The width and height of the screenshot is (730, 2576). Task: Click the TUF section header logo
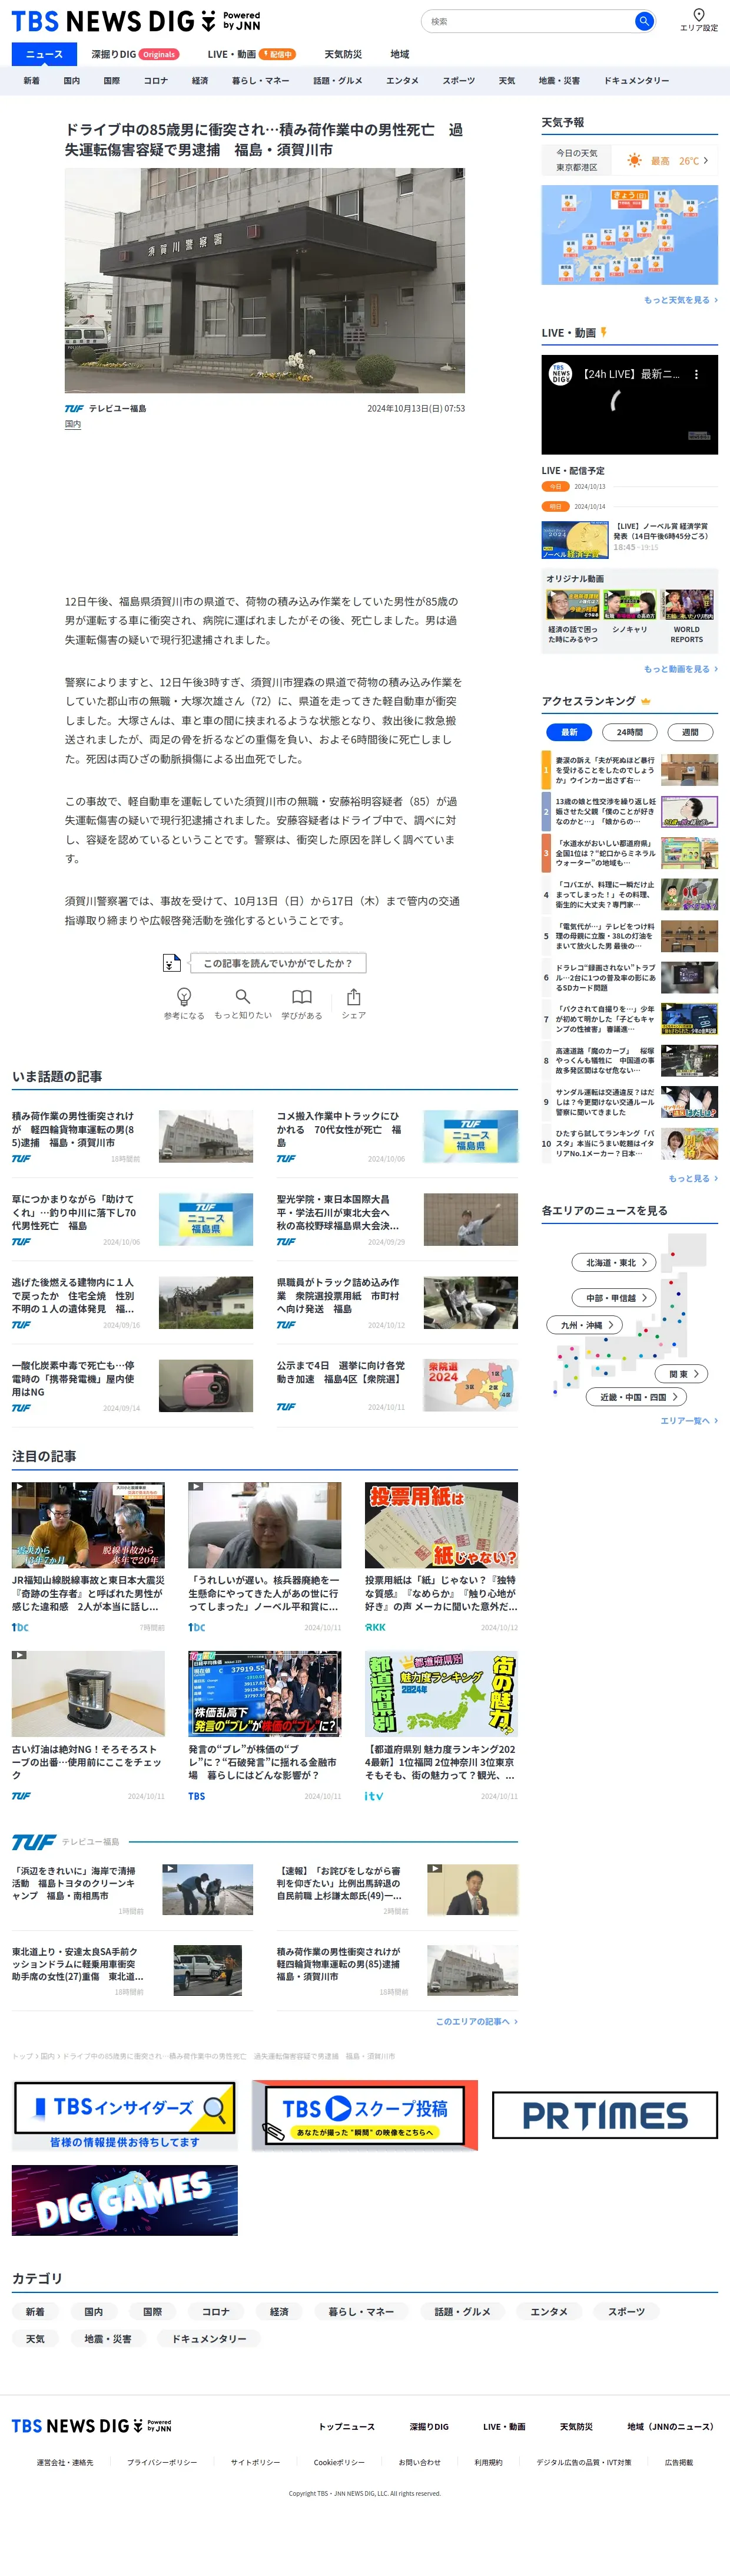pos(33,1841)
